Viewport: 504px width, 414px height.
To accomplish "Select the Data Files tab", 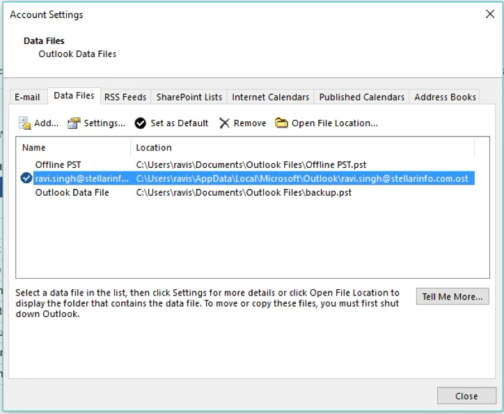I will [x=74, y=95].
